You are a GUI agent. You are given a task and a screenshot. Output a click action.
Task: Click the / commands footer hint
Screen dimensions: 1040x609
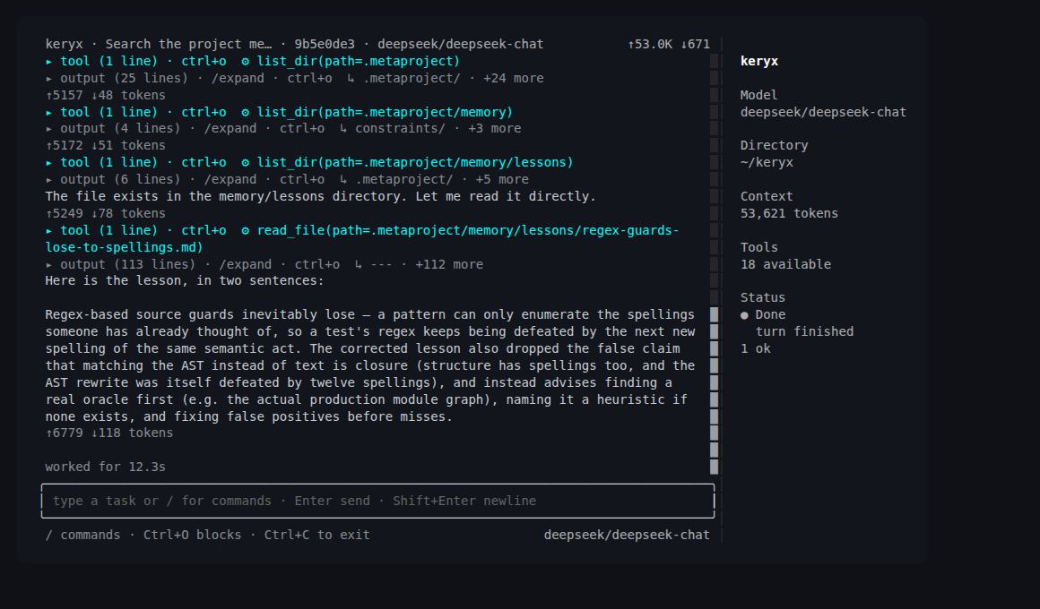(x=82, y=535)
